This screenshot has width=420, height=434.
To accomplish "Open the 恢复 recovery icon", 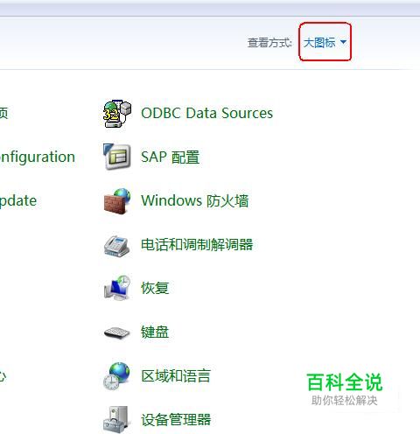I will point(117,288).
